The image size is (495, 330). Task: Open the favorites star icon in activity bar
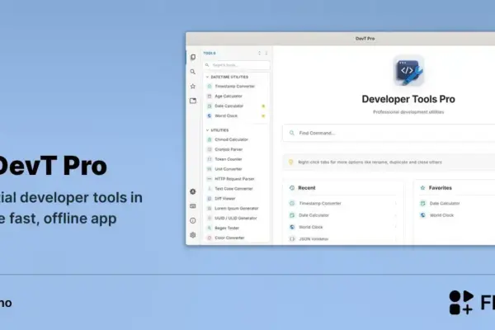pos(193,86)
